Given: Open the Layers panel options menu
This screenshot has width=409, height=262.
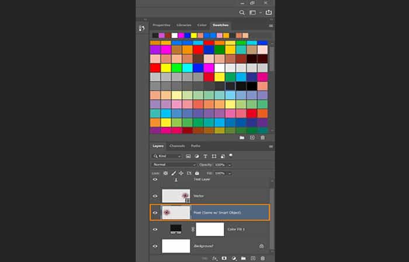Looking at the screenshot, I should click(271, 147).
